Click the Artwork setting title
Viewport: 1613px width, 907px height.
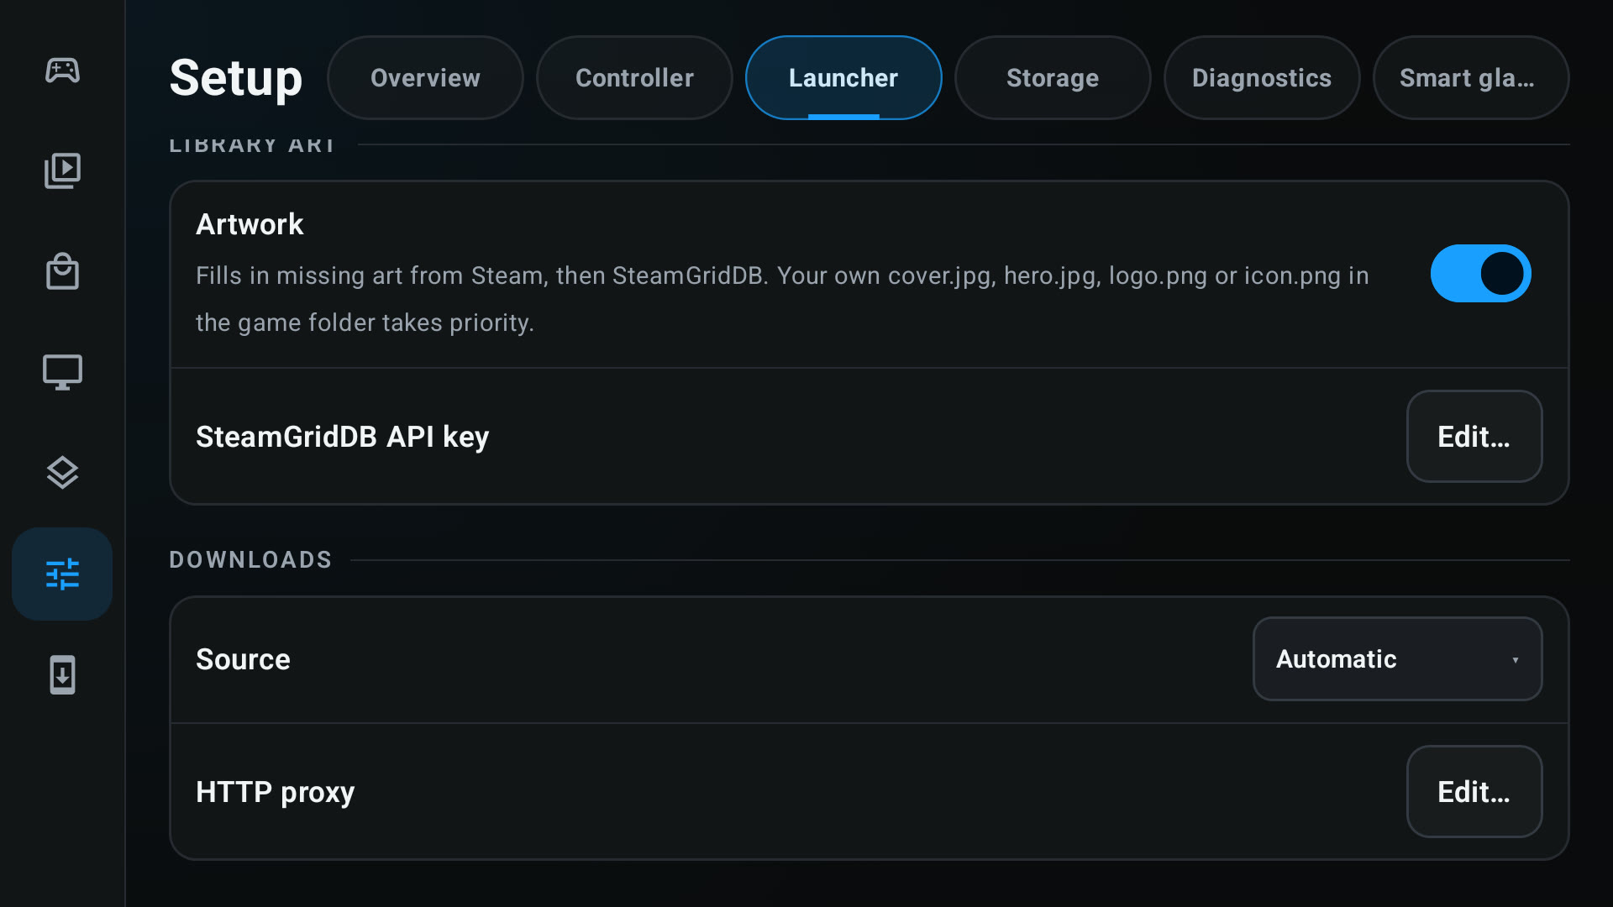(250, 224)
